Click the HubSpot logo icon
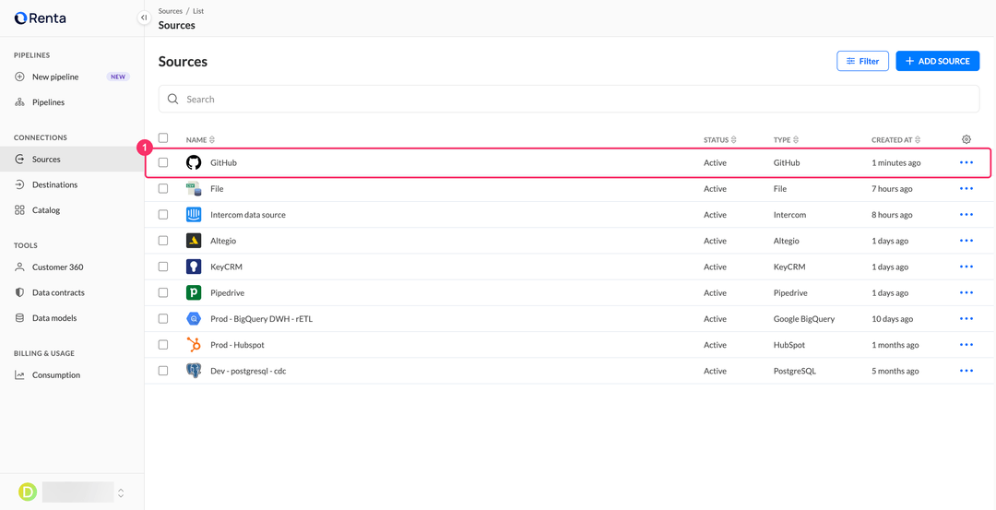This screenshot has height=510, width=996. tap(194, 345)
